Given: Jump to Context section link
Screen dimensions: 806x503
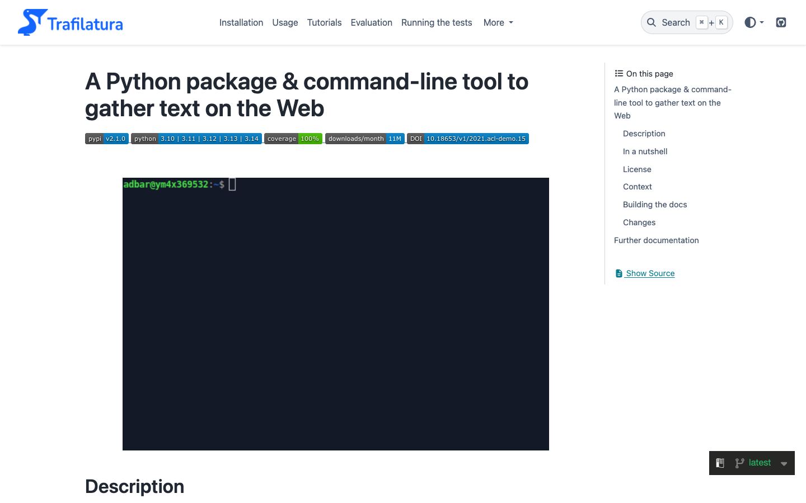Looking at the screenshot, I should 638,187.
